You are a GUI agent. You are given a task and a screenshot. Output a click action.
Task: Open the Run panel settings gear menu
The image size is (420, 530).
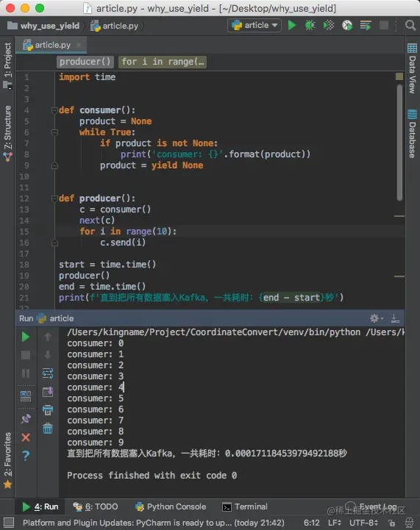(x=376, y=318)
